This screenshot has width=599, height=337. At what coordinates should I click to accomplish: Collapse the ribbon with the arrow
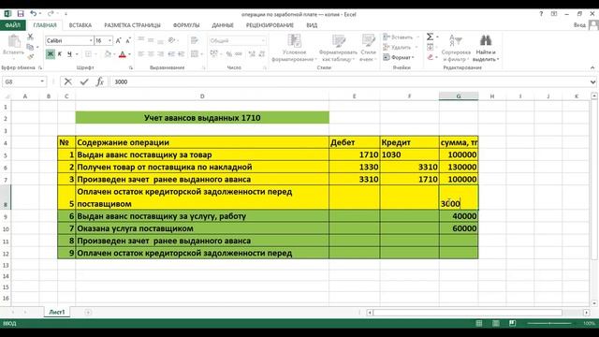[x=592, y=67]
